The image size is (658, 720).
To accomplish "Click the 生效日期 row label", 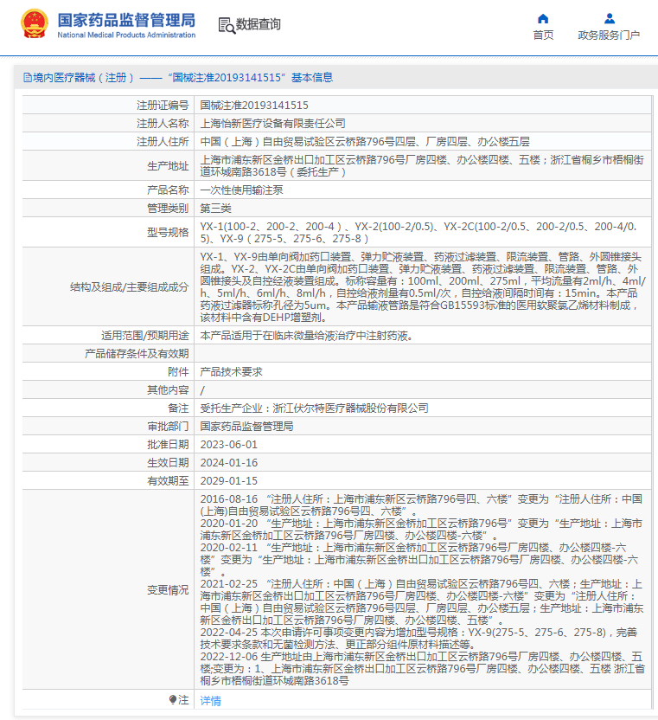I will (168, 463).
